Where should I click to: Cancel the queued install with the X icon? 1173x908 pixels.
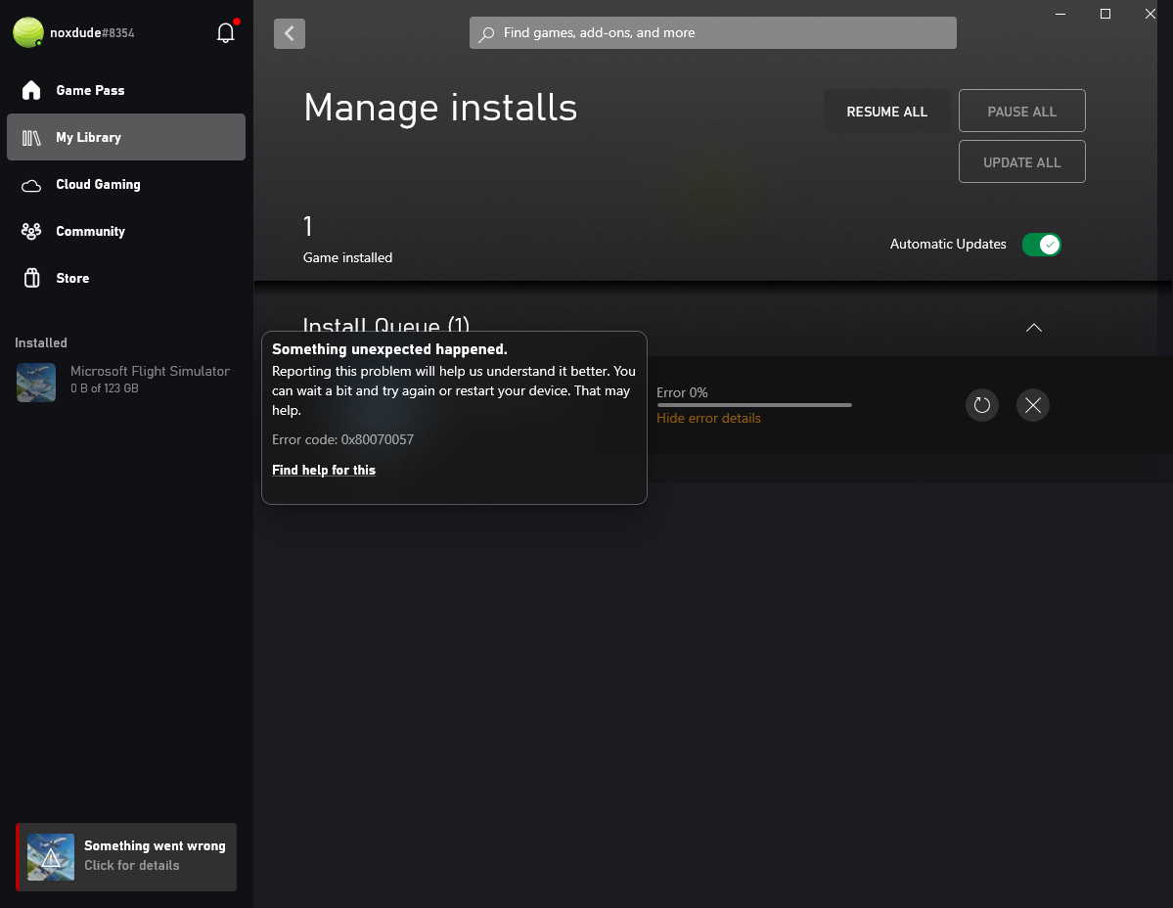1033,405
